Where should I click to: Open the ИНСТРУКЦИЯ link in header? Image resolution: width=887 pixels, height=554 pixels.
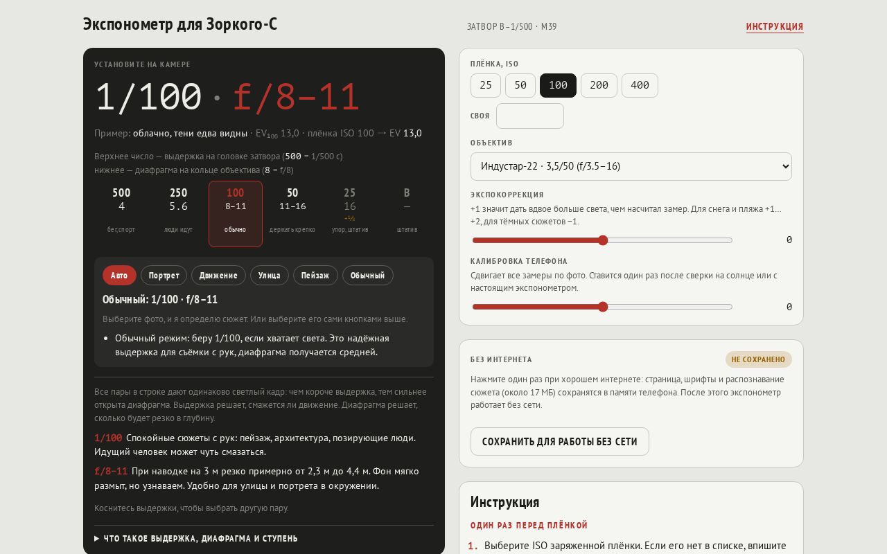click(x=775, y=27)
